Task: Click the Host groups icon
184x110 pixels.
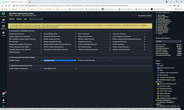Action: [x=158, y=75]
